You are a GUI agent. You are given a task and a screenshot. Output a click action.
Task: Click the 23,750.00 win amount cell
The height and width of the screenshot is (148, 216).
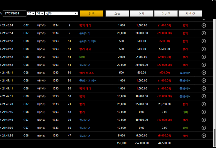click(x=164, y=104)
